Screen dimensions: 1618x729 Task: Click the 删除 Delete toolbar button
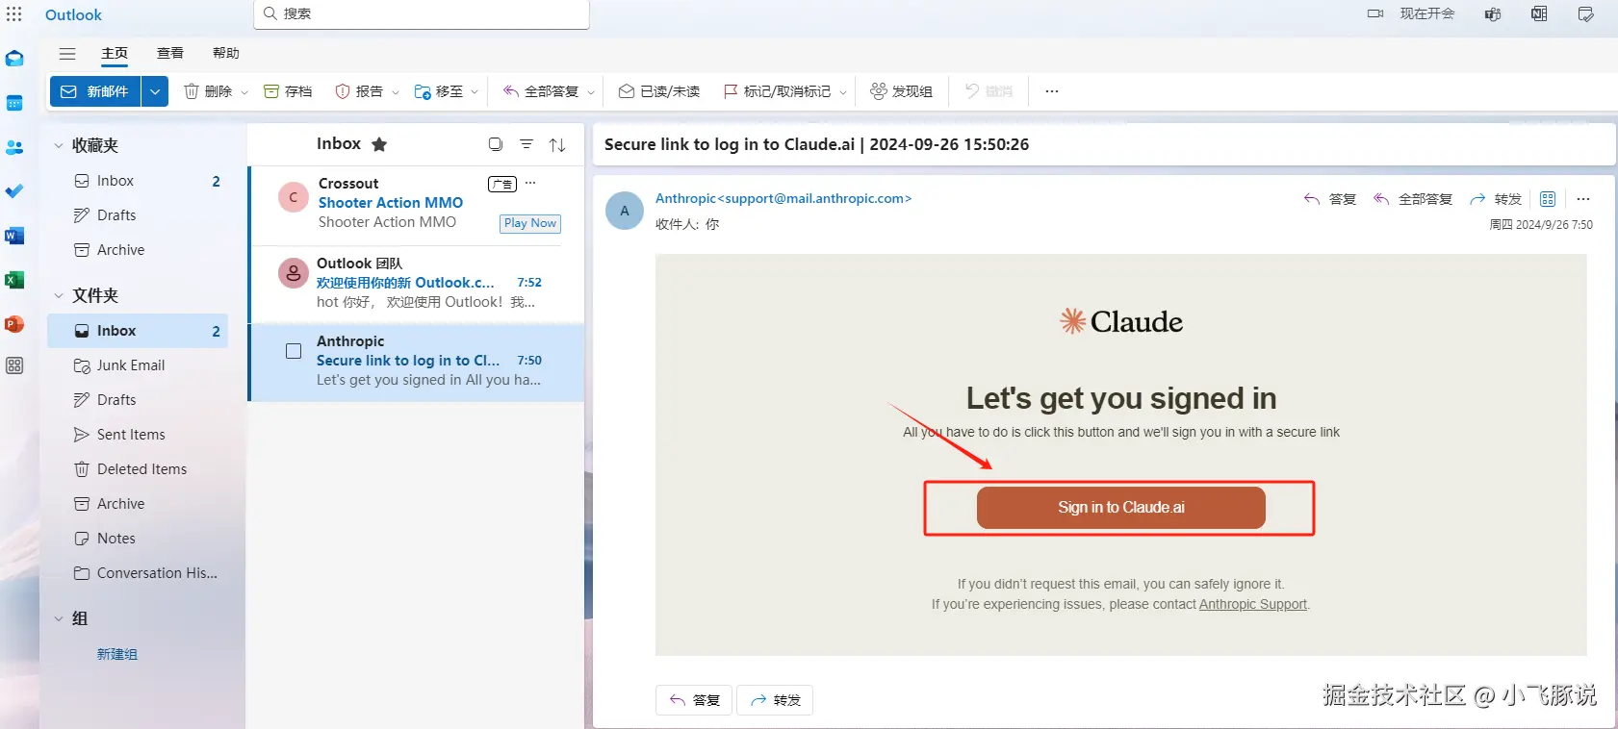coord(208,91)
